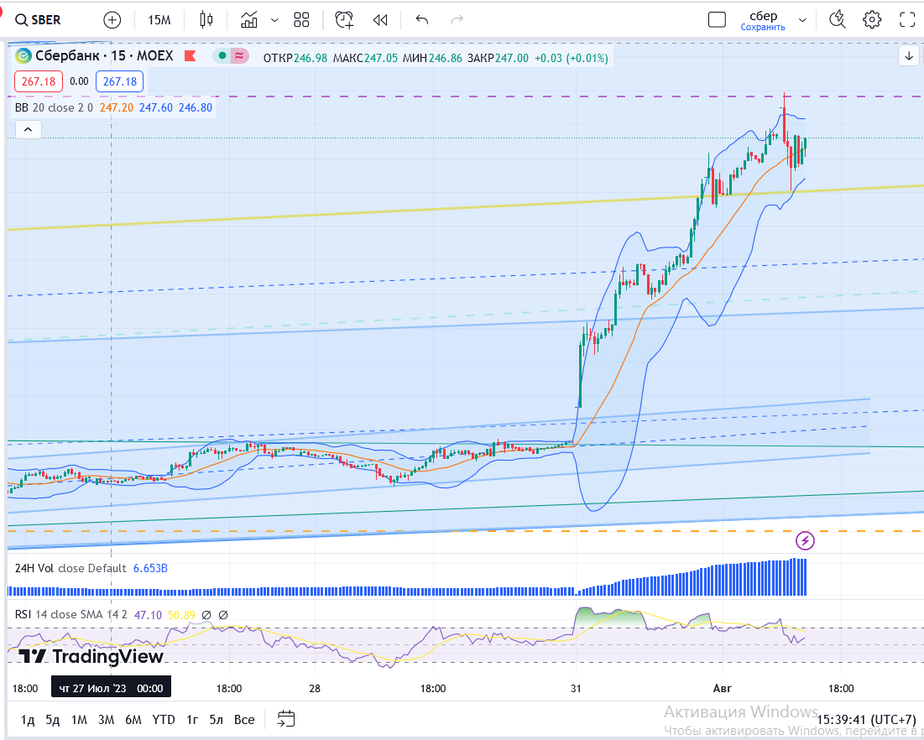924x740 pixels.
Task: Expand the layout management dropdown arrow
Action: [802, 20]
